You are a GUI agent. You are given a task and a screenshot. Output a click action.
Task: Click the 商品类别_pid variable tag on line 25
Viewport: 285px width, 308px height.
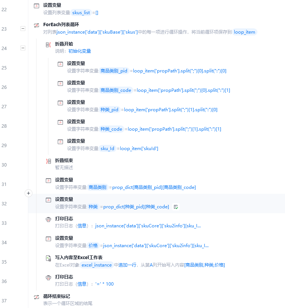tap(114, 71)
